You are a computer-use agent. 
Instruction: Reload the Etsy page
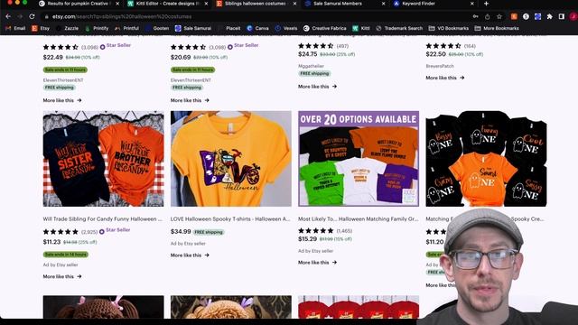coord(33,16)
